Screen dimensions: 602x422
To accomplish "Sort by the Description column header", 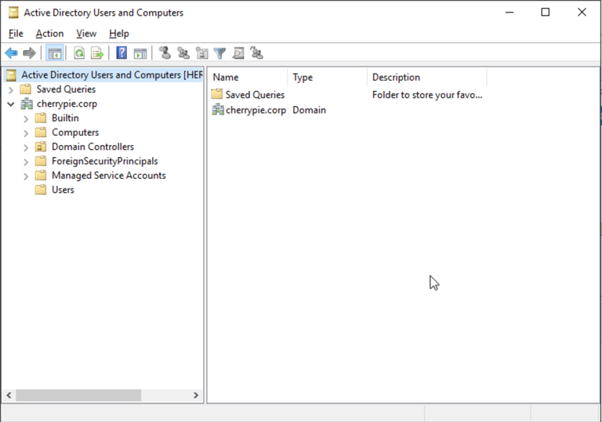I will click(x=427, y=77).
